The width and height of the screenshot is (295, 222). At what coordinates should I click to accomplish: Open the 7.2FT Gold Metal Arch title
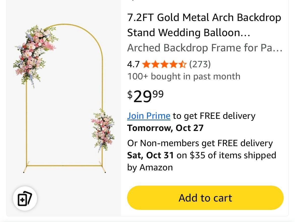(204, 17)
